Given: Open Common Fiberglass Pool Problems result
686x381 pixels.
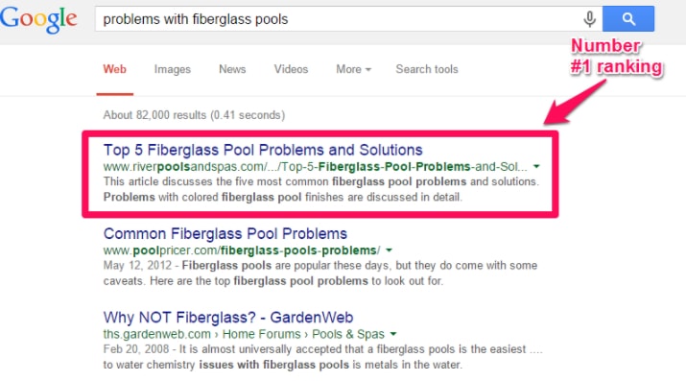Looking at the screenshot, I should [x=225, y=233].
